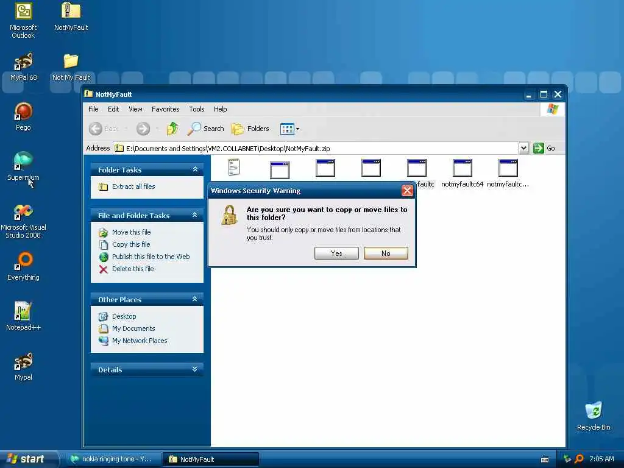Click the Go button next to address
This screenshot has height=468, width=624.
coord(544,148)
